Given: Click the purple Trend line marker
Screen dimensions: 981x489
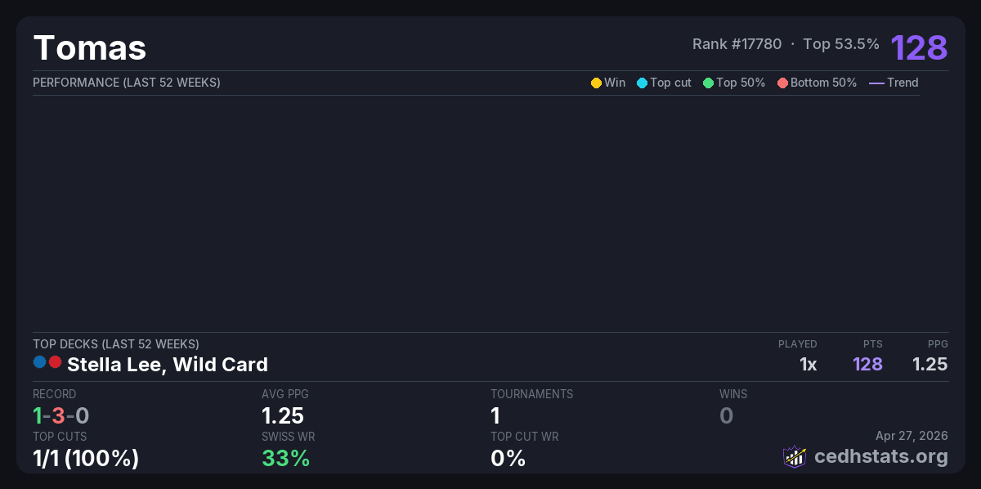Looking at the screenshot, I should coord(876,83).
